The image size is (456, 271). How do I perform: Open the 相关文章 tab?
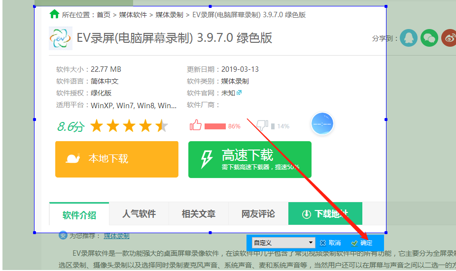tap(199, 214)
